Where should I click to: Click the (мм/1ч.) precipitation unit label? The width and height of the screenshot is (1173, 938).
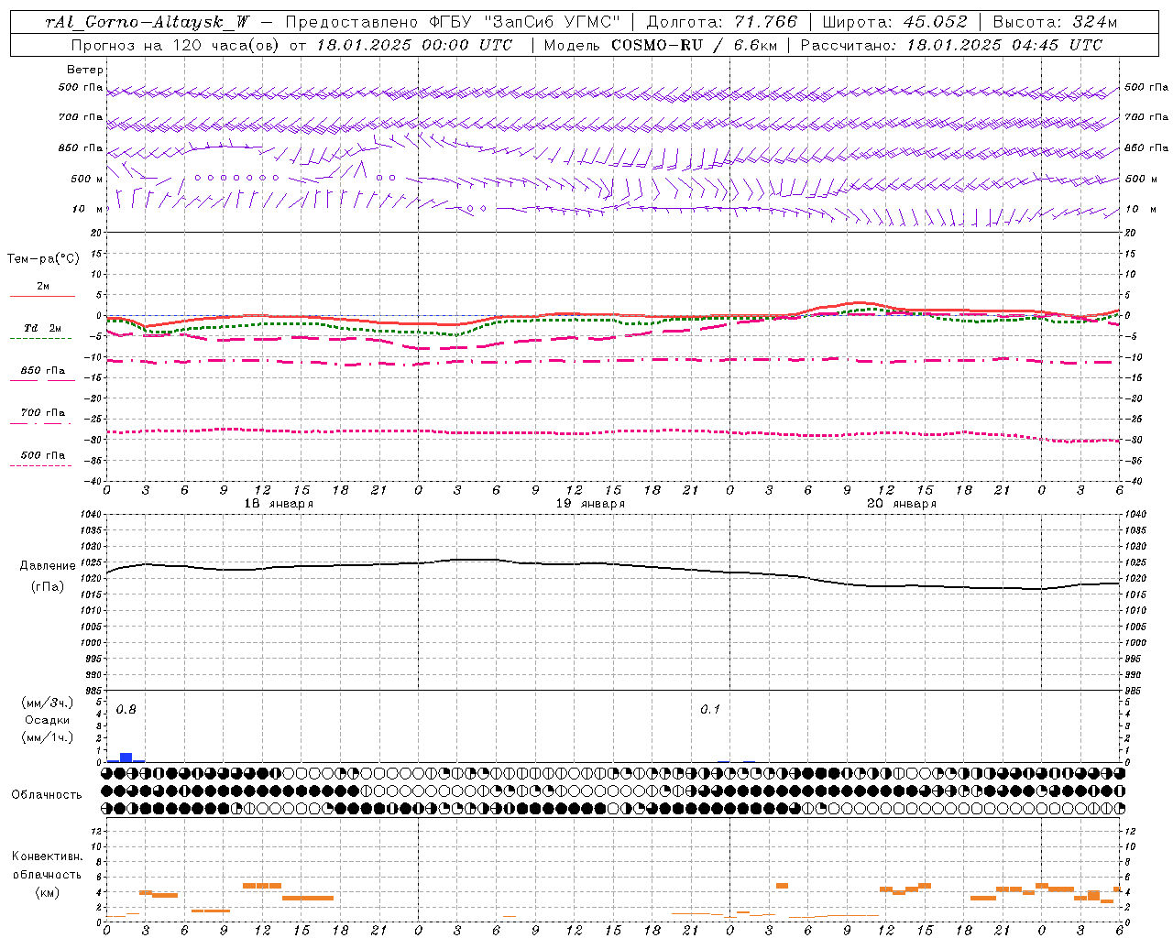[x=46, y=737]
